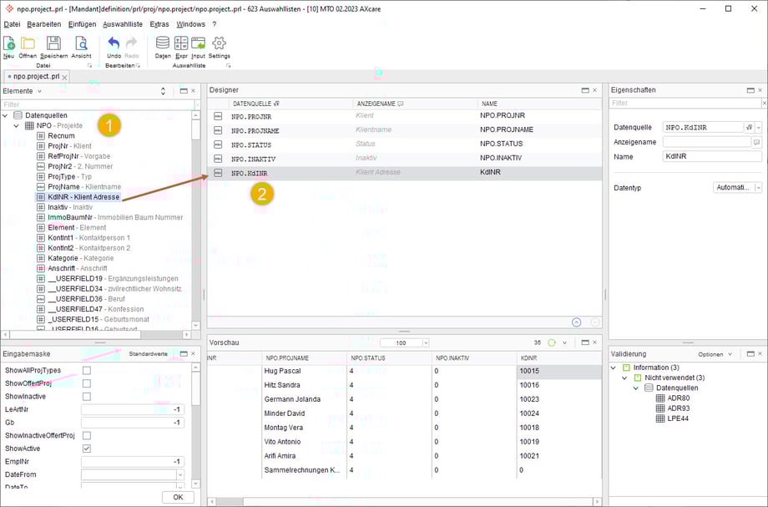This screenshot has width=768, height=507.
Task: Open the Datentyp dropdown
Action: (758, 188)
